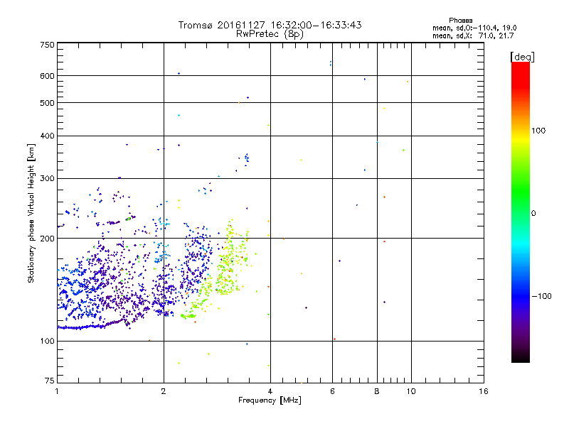Click the colorbar tick label '100'

tap(538, 131)
